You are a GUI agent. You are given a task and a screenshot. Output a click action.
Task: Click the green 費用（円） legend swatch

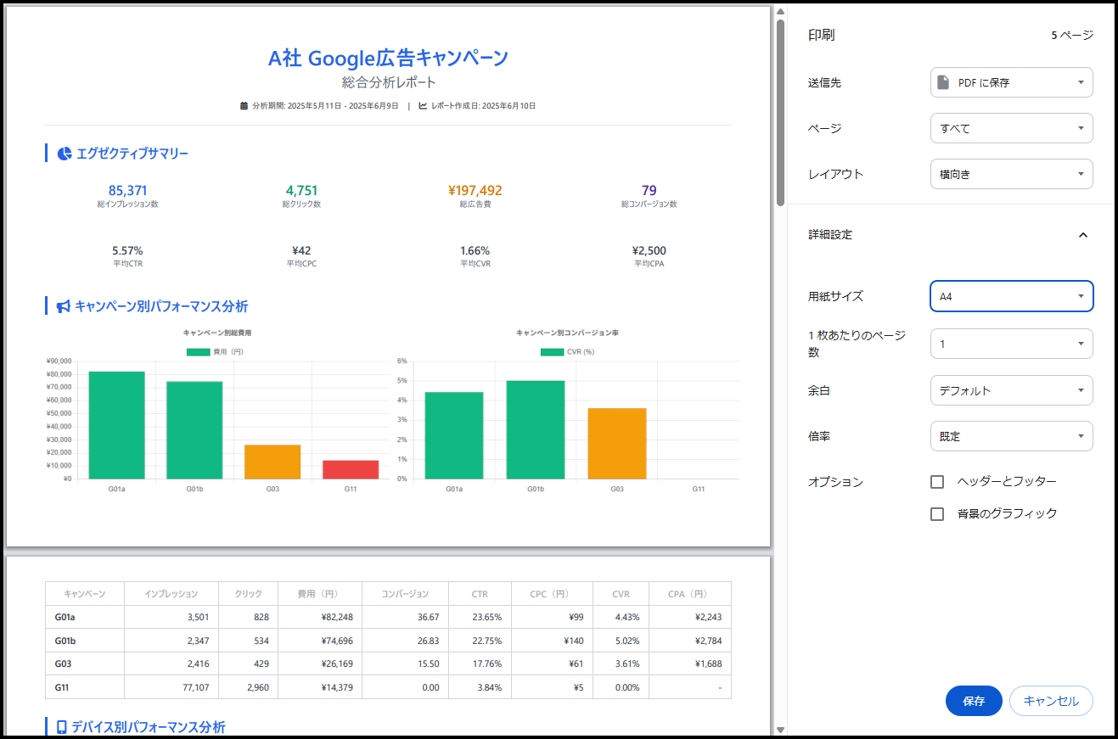(x=198, y=351)
